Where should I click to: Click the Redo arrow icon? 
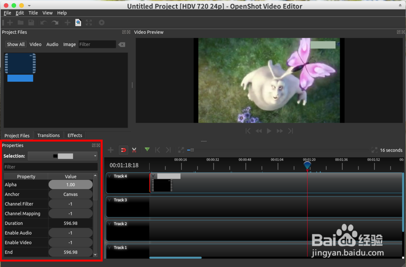pos(55,23)
